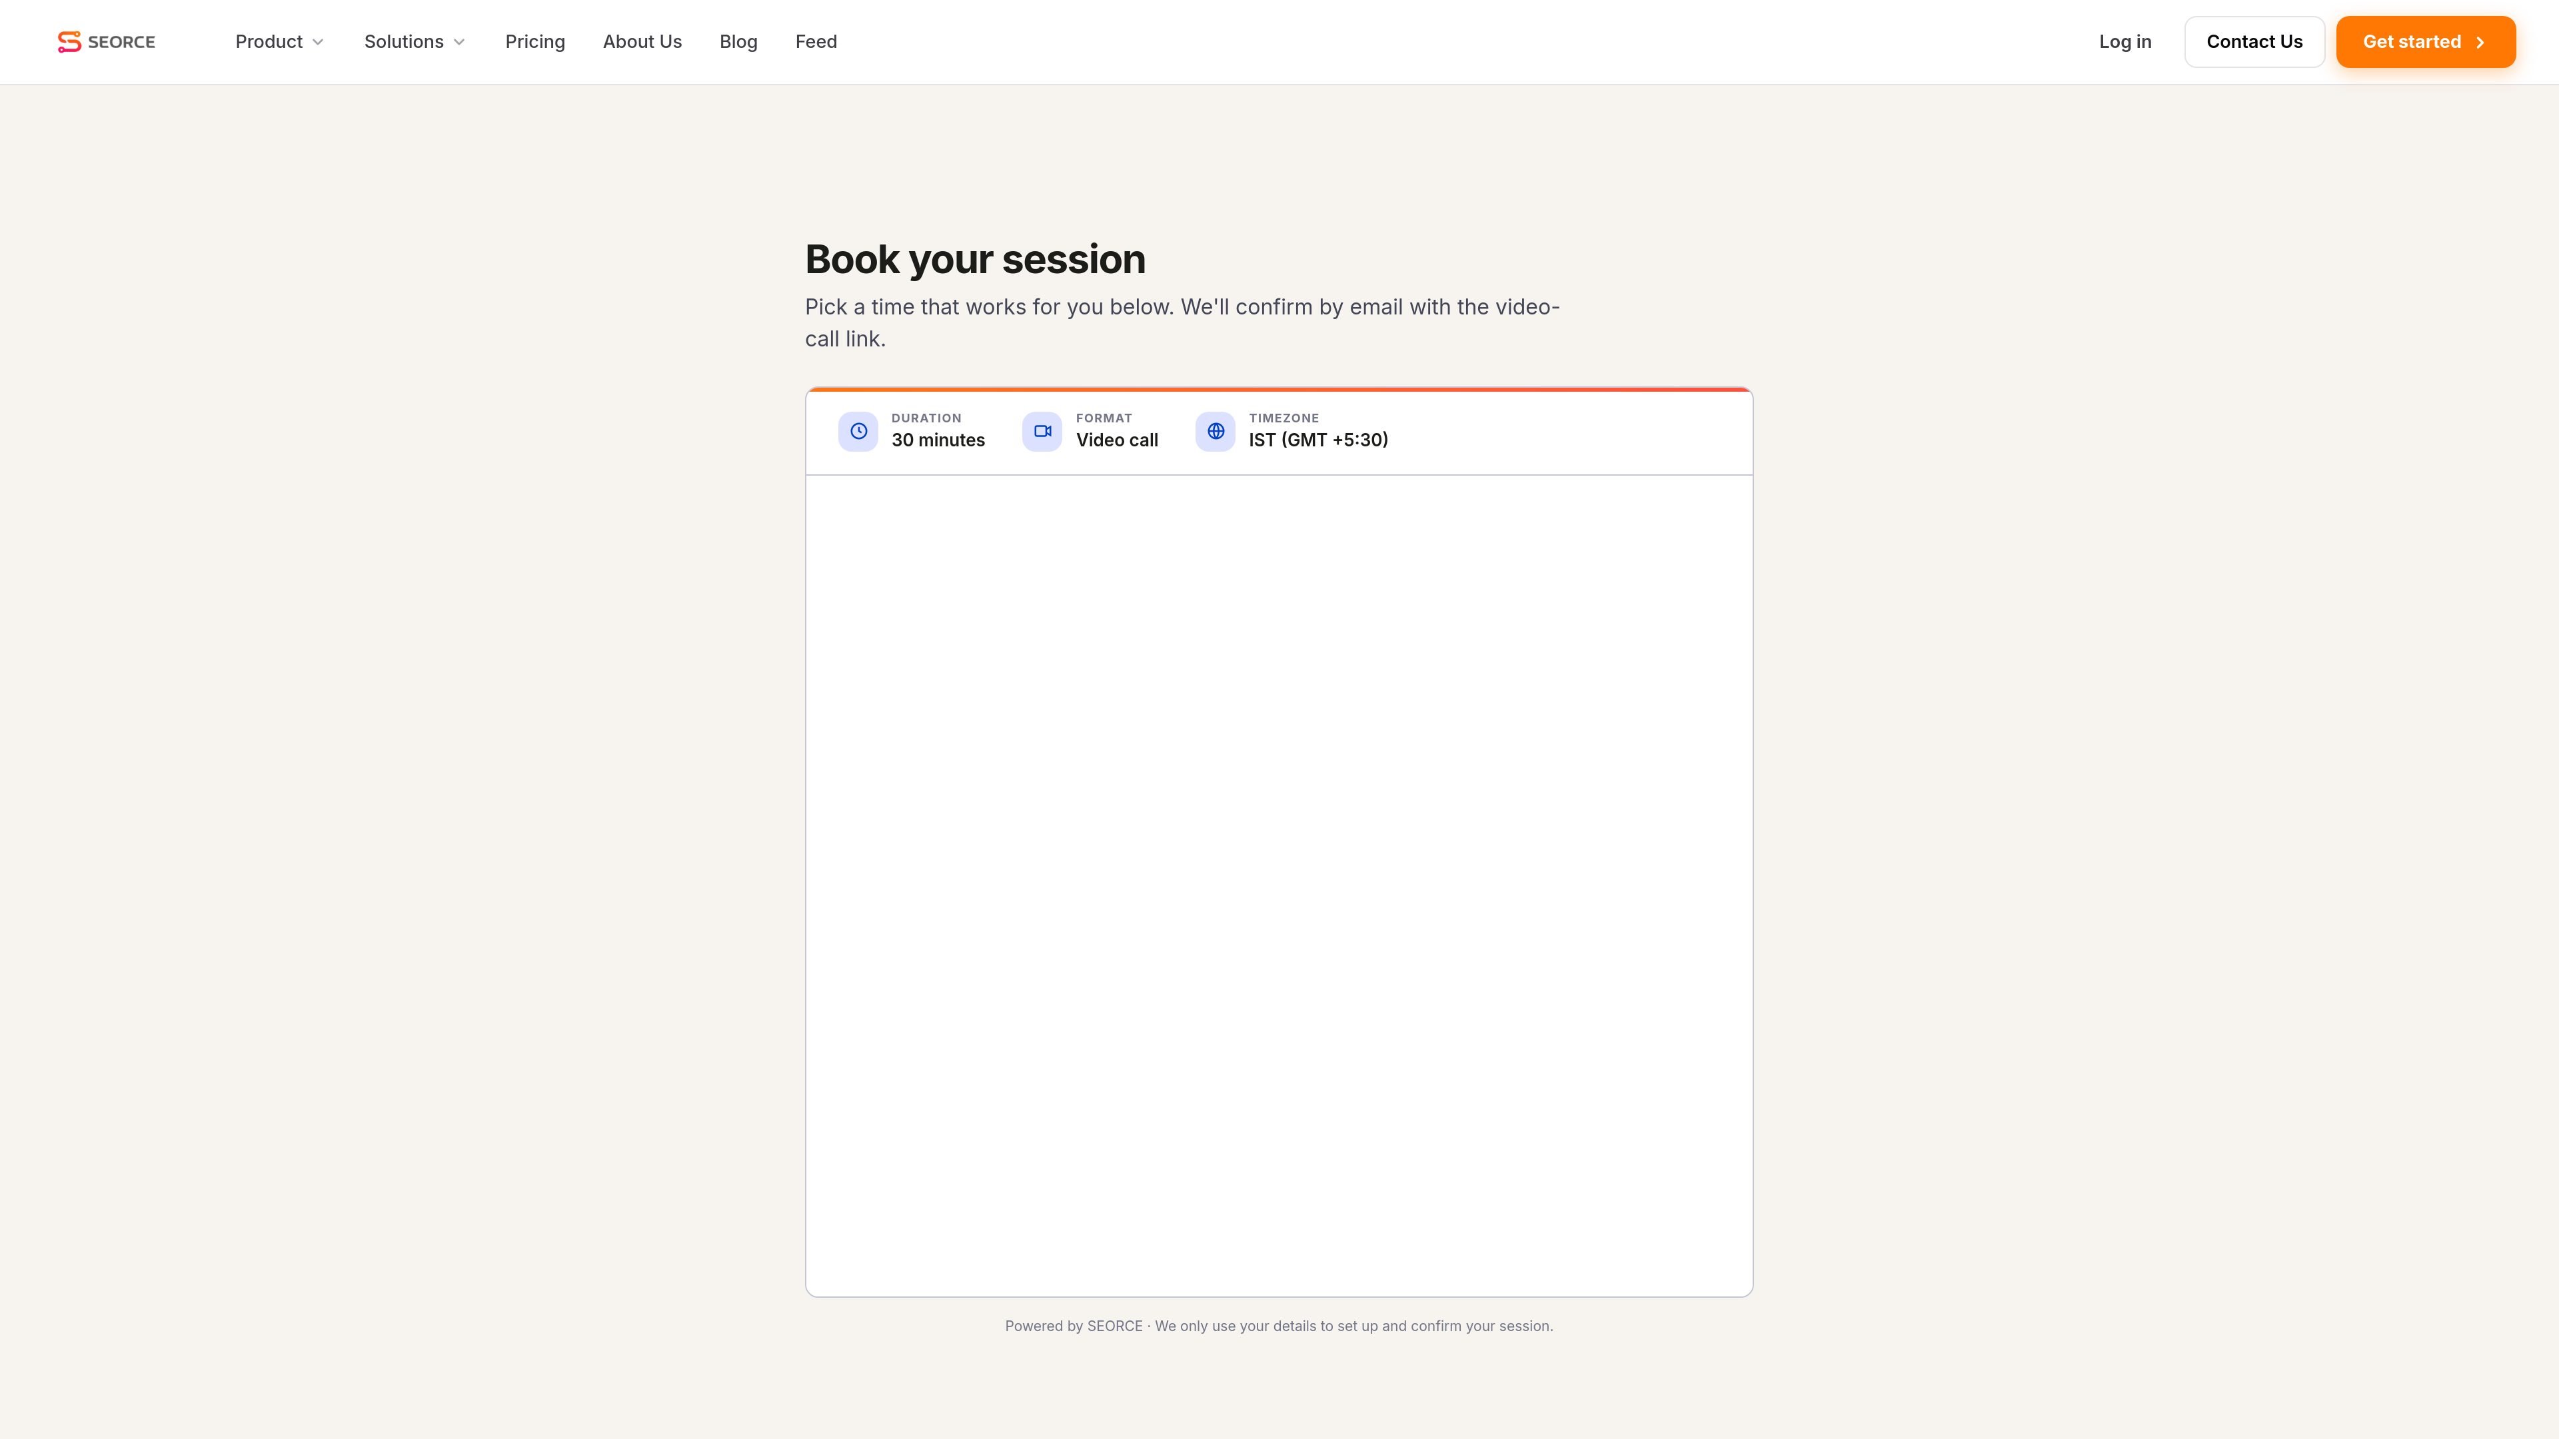This screenshot has height=1439, width=2559.
Task: Click the DURATION label
Action: pyautogui.click(x=926, y=418)
